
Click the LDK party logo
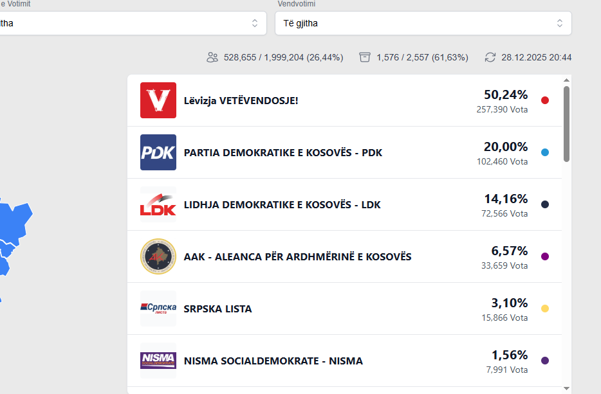[158, 204]
